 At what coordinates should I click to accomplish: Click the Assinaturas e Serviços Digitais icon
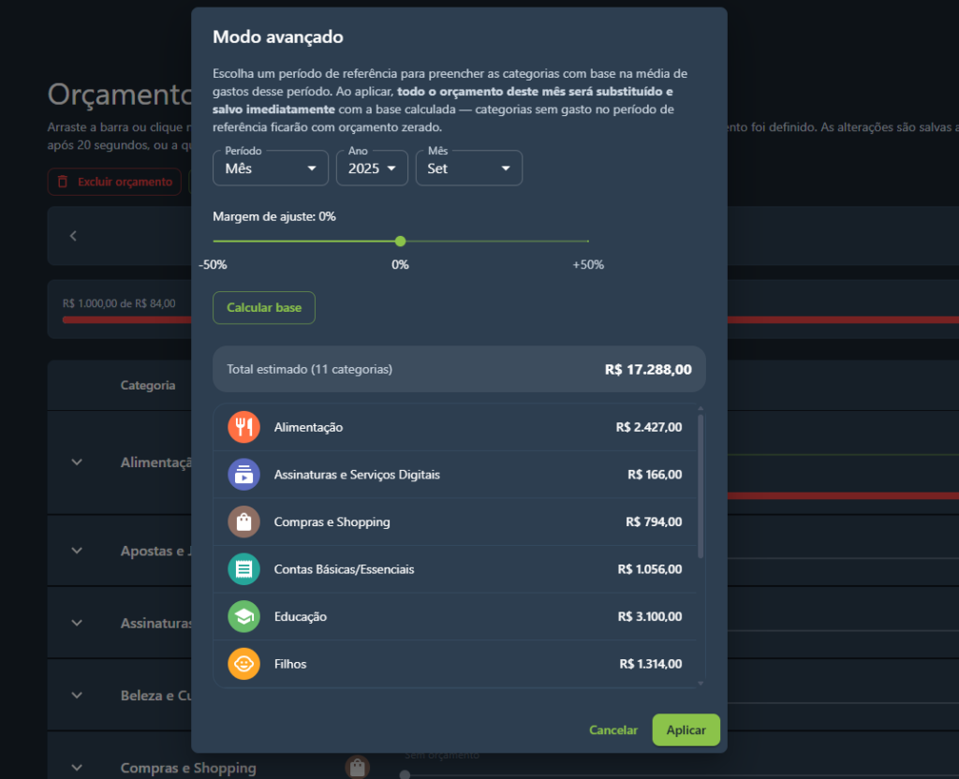[x=243, y=475]
